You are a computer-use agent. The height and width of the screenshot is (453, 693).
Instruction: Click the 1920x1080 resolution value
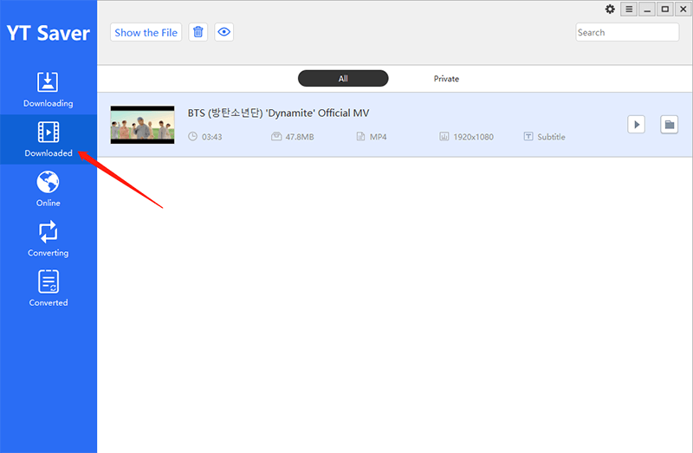tap(473, 137)
